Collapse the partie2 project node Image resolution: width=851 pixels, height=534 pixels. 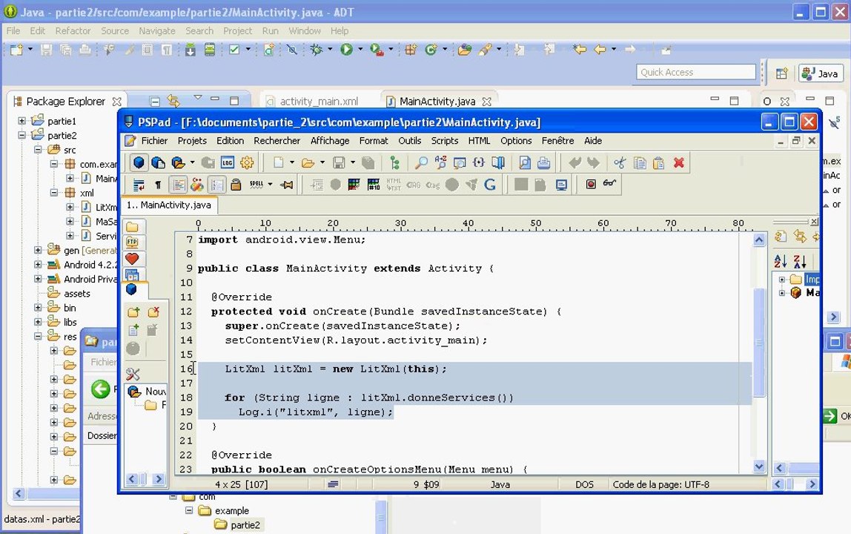[x=21, y=135]
